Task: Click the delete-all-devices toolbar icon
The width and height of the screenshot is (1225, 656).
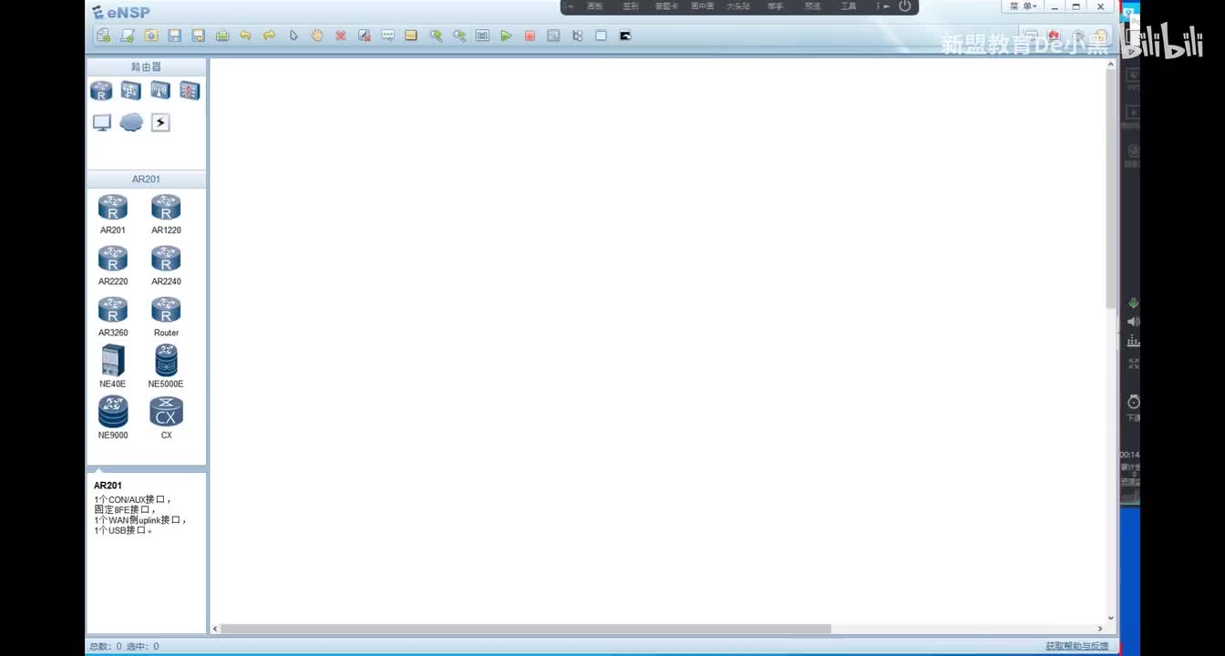Action: point(365,36)
